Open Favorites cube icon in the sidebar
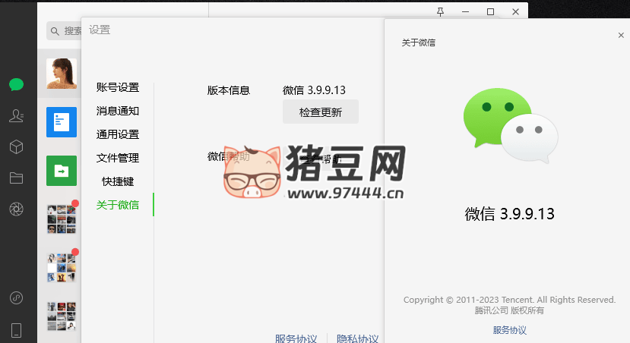The width and height of the screenshot is (630, 343). 16,146
